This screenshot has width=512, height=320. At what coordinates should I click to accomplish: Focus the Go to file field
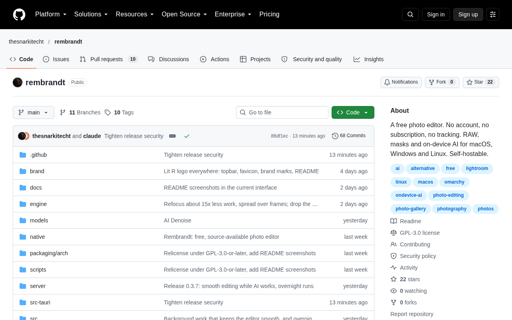tap(282, 112)
